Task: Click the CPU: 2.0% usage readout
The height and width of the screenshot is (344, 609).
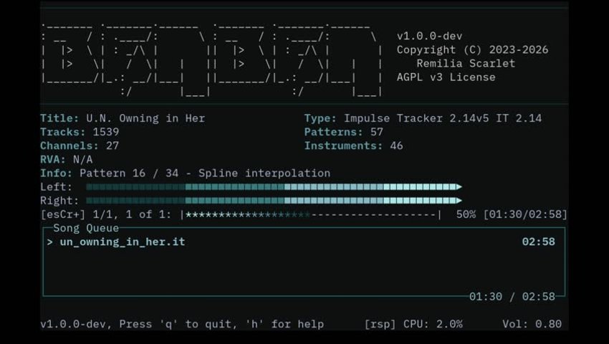Action: (x=433, y=324)
